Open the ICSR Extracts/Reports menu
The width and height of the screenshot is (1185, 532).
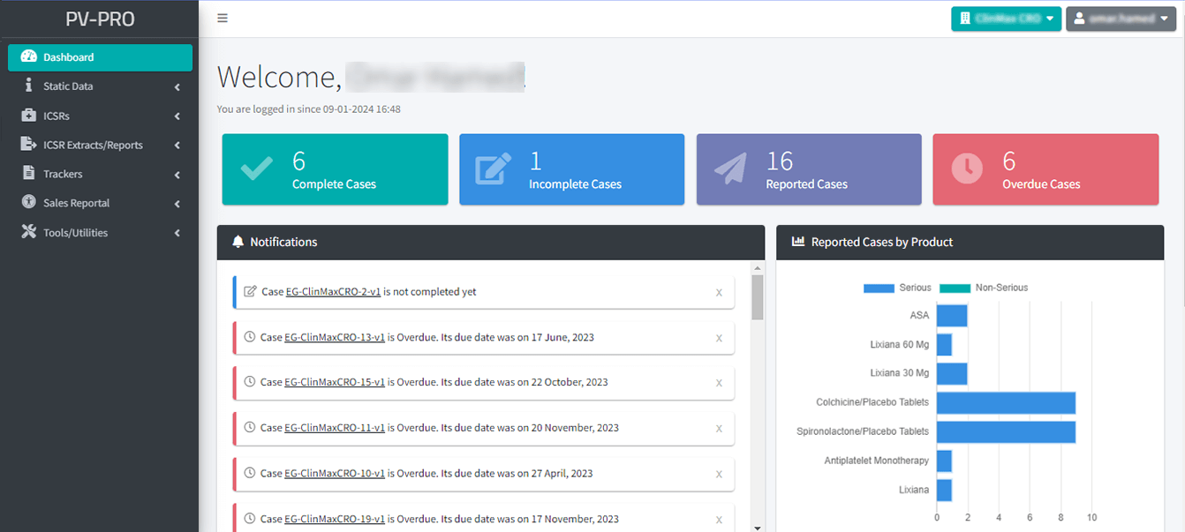click(x=97, y=145)
